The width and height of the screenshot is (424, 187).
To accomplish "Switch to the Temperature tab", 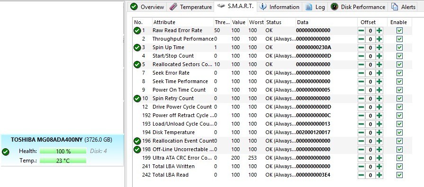I will coord(190,7).
